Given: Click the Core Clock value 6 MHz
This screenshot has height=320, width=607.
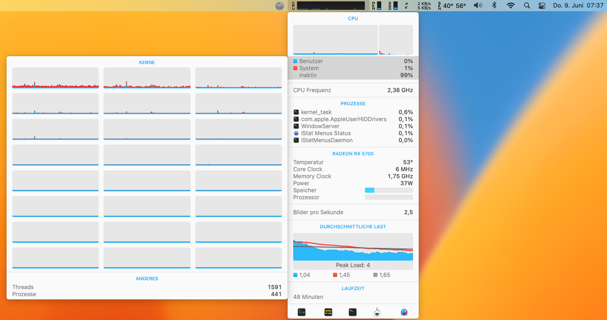Looking at the screenshot, I should pyautogui.click(x=404, y=169).
